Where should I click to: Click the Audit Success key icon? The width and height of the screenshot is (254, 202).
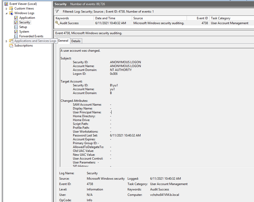(57, 23)
